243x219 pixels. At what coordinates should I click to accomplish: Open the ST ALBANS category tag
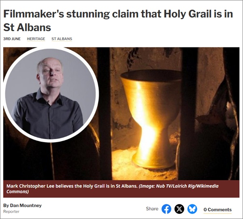pyautogui.click(x=62, y=39)
